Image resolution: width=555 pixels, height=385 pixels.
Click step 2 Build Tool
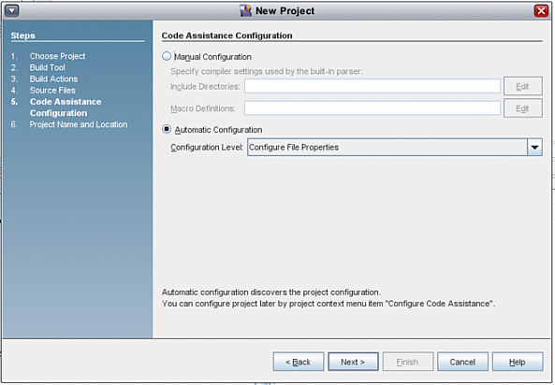[x=48, y=67]
